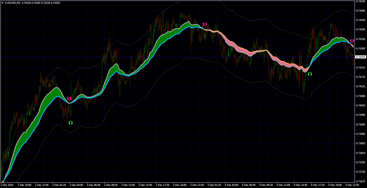Screen dimensions: 367x188
Task: Click the 0.73675 price axis label
Action: point(361,182)
